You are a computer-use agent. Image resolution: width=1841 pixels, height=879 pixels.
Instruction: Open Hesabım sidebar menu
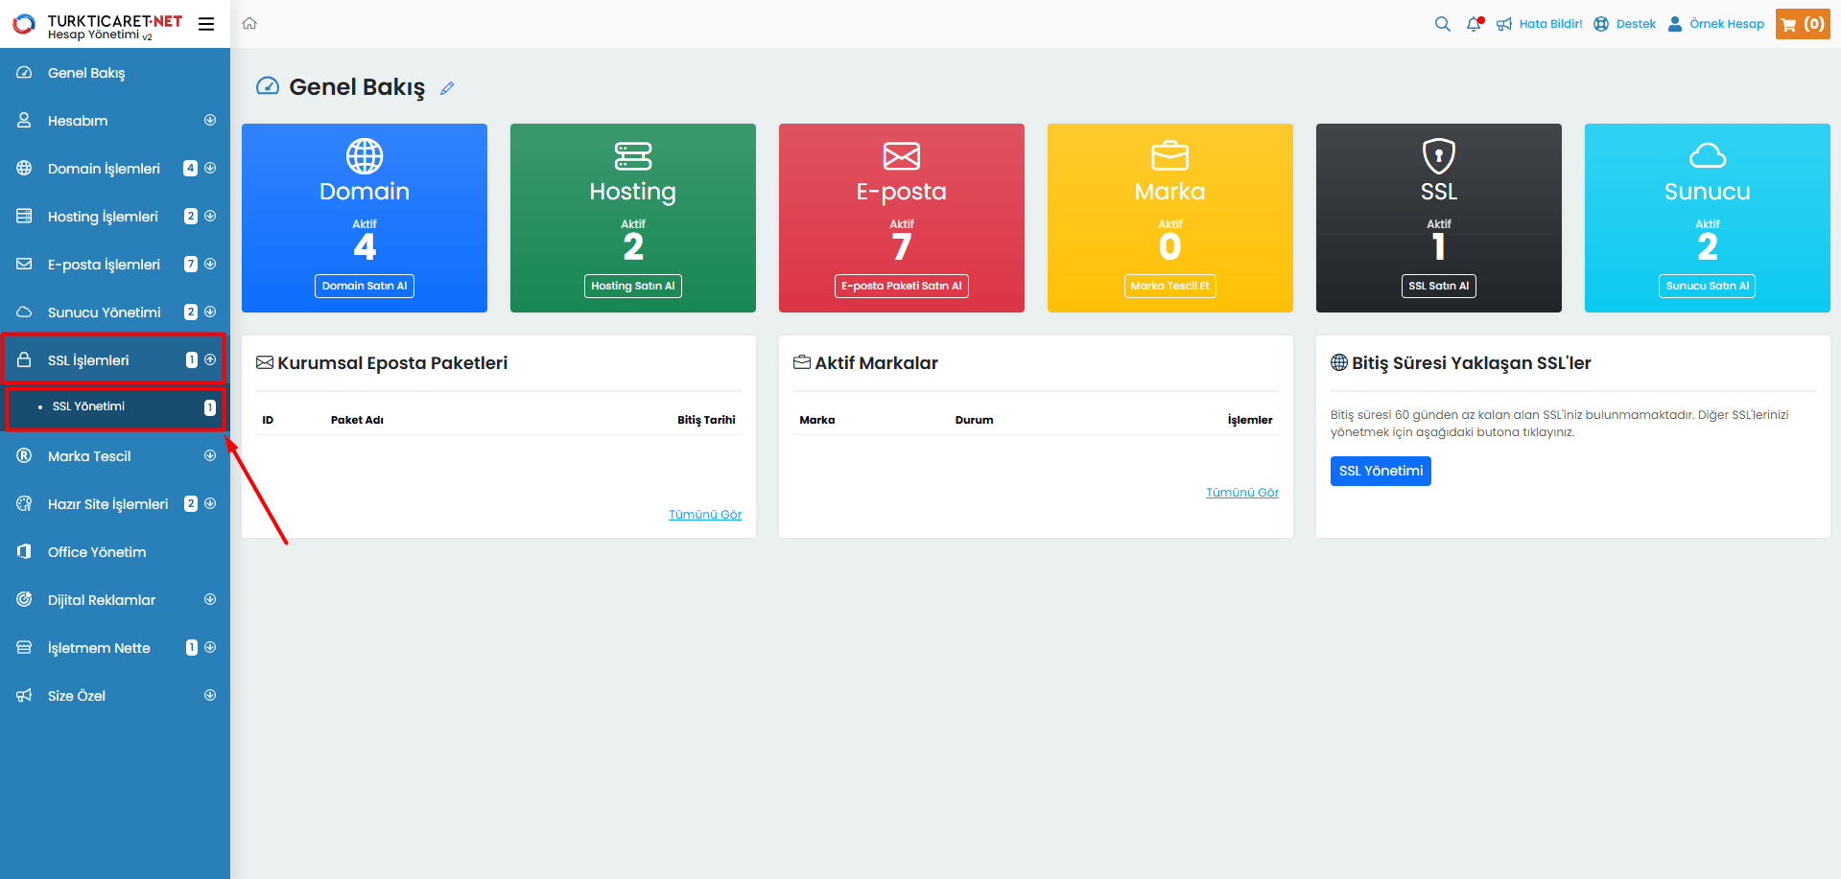[x=115, y=121]
